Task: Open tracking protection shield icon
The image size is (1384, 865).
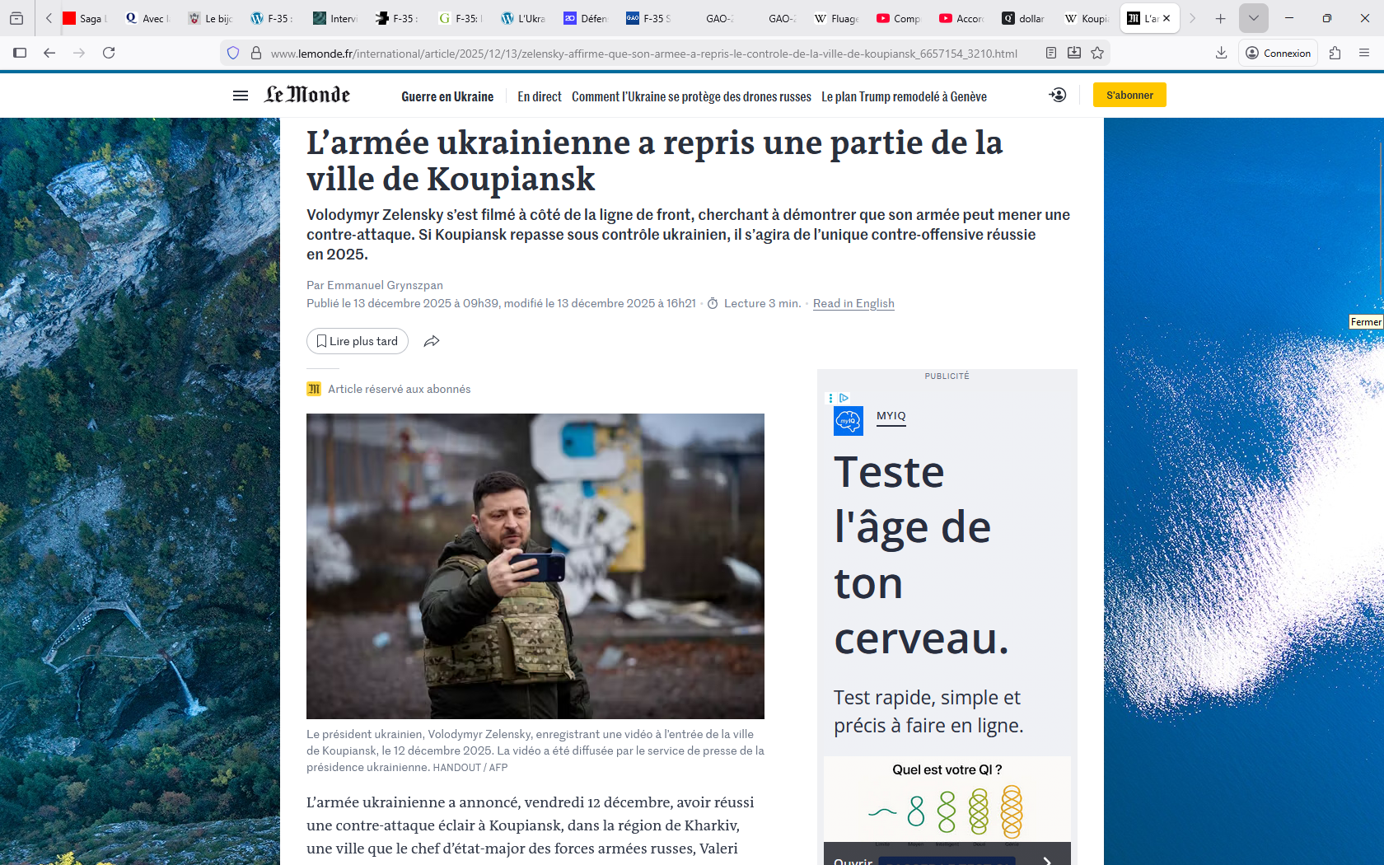Action: pyautogui.click(x=233, y=53)
